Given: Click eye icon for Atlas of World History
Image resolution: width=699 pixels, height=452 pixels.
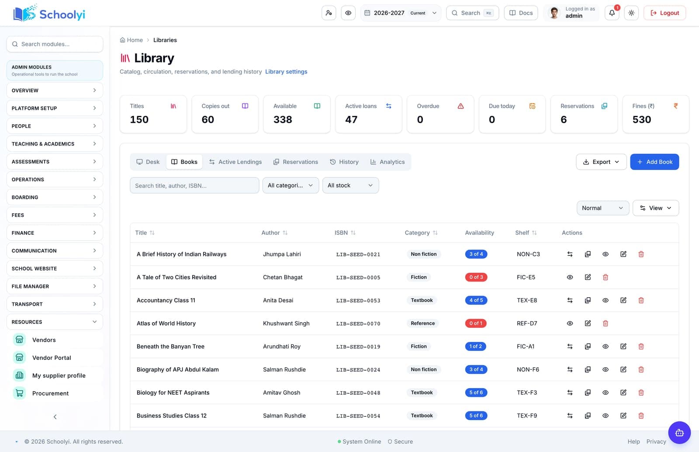Looking at the screenshot, I should pyautogui.click(x=570, y=323).
